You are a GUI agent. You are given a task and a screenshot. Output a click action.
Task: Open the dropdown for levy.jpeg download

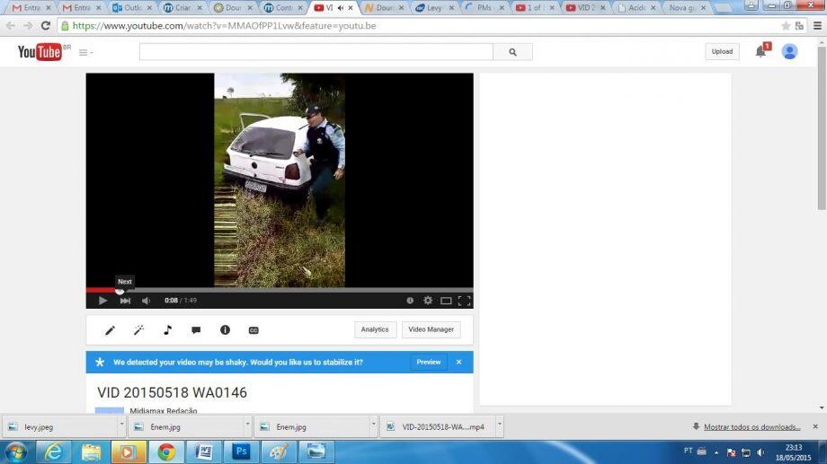pos(120,426)
